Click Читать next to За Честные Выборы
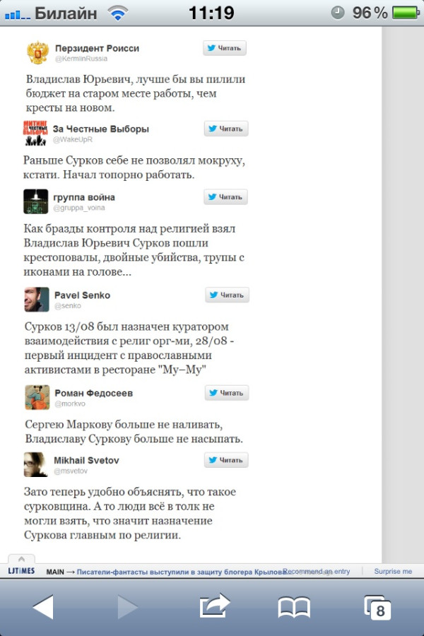This screenshot has width=424, height=636. (x=226, y=129)
